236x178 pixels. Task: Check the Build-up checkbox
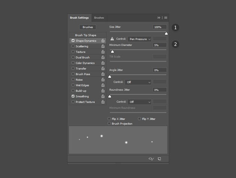[x=73, y=91]
